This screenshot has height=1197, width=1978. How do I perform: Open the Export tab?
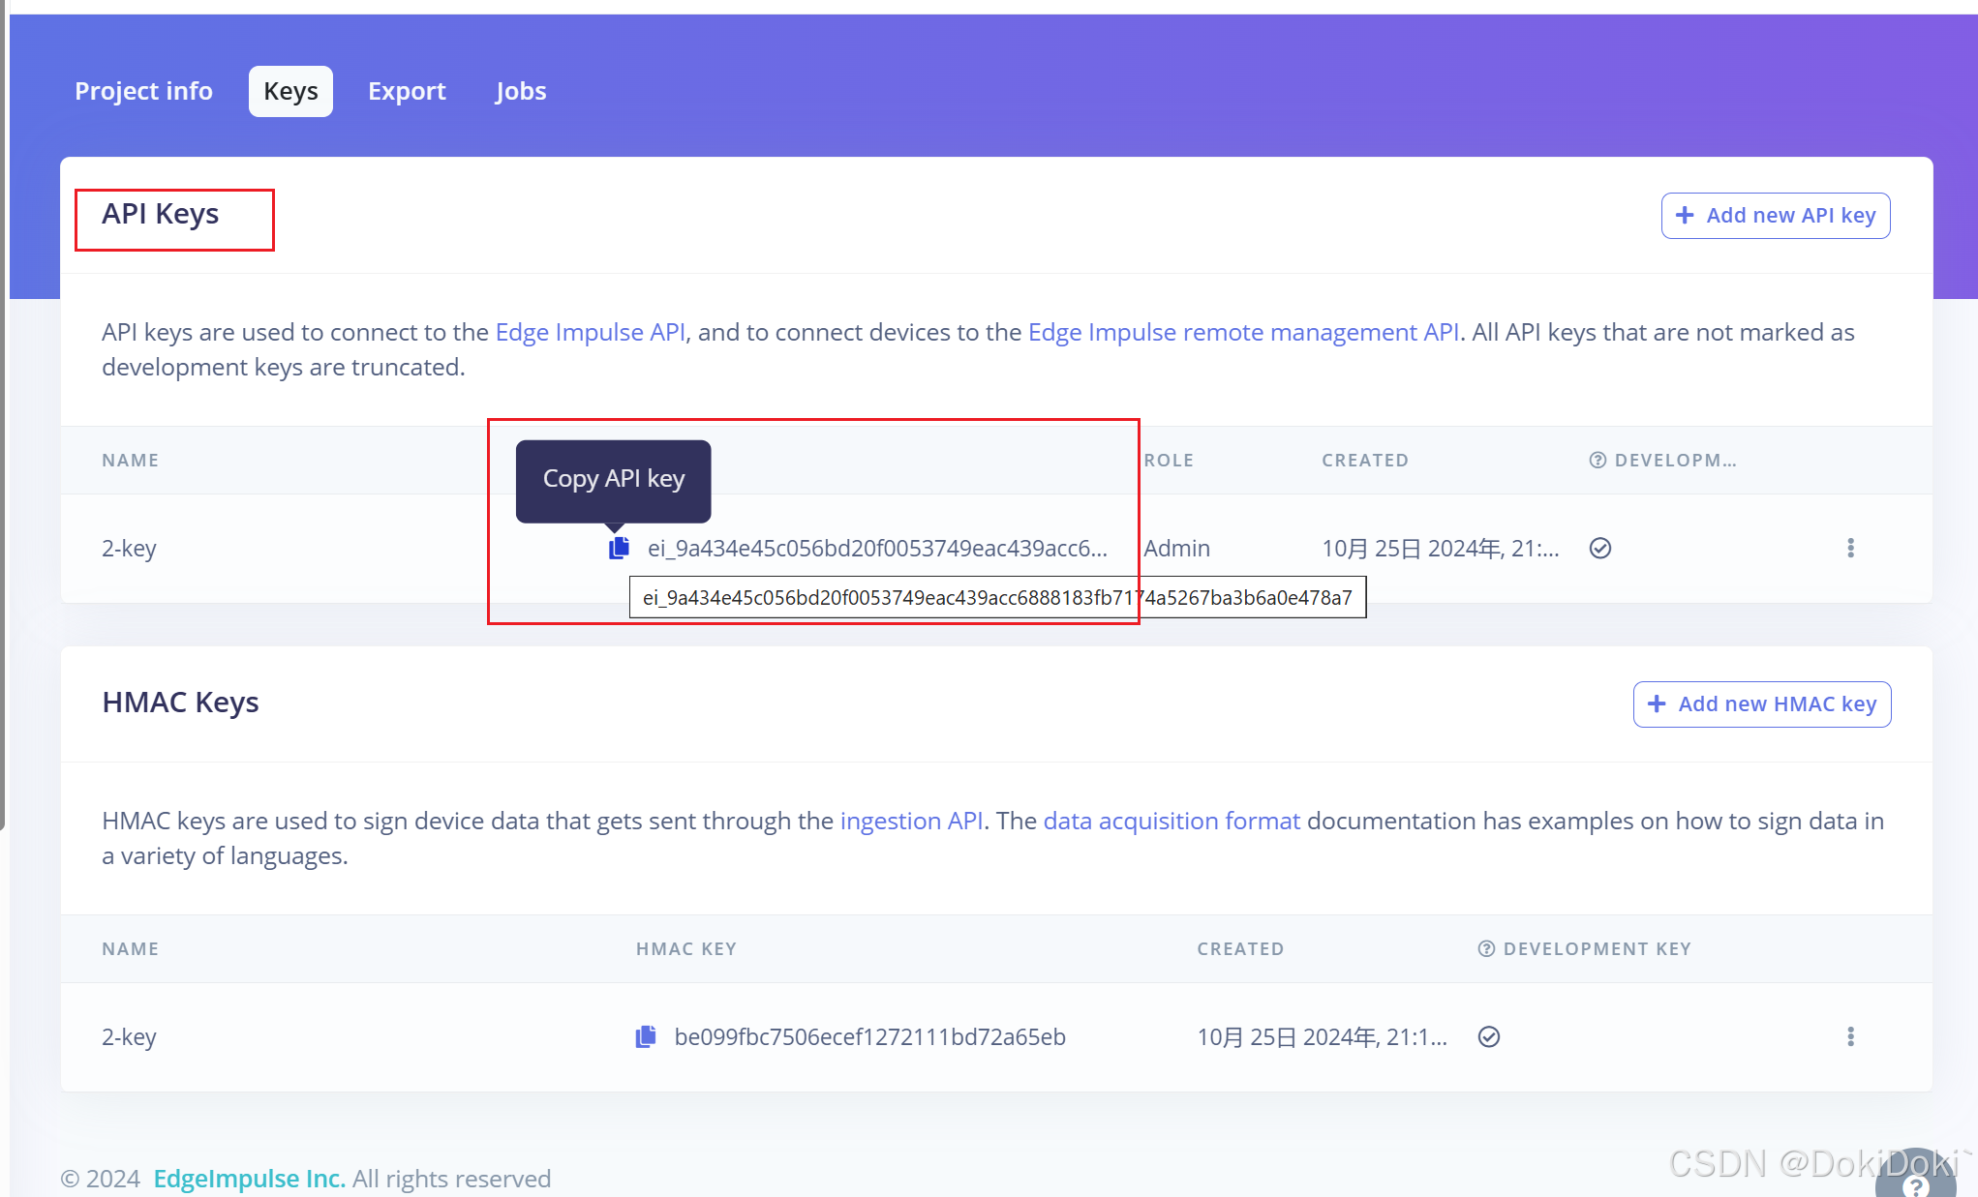pyautogui.click(x=407, y=91)
